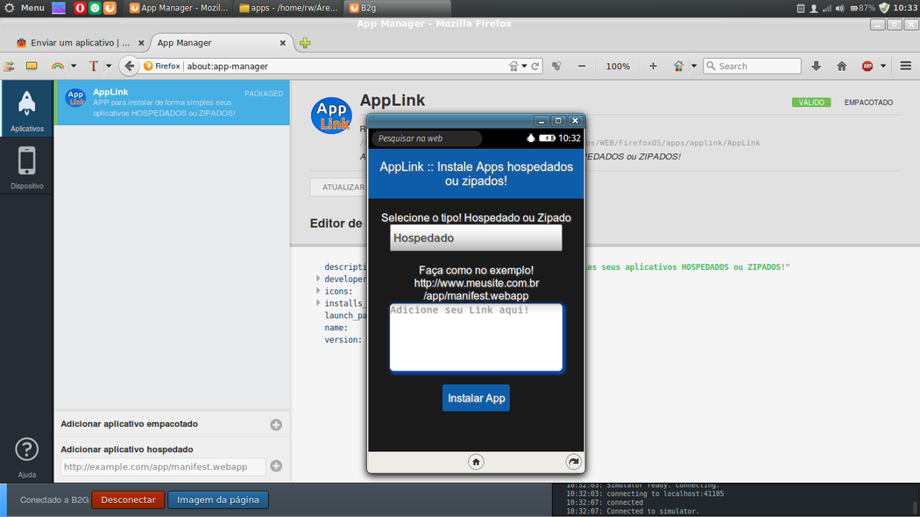Click the Imagem da página button
The height and width of the screenshot is (517, 920).
(x=218, y=499)
